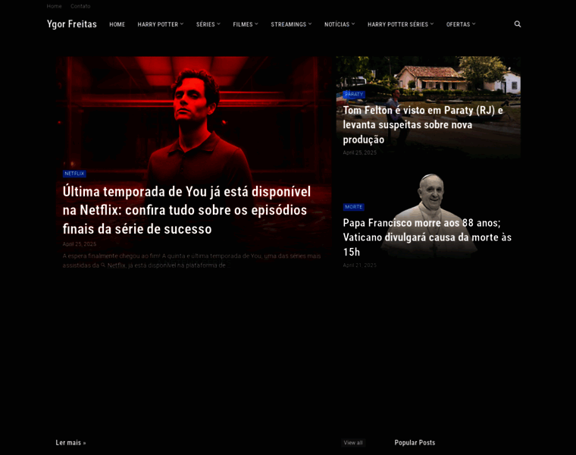Open the Contato link in top bar
The height and width of the screenshot is (455, 576).
pos(80,6)
